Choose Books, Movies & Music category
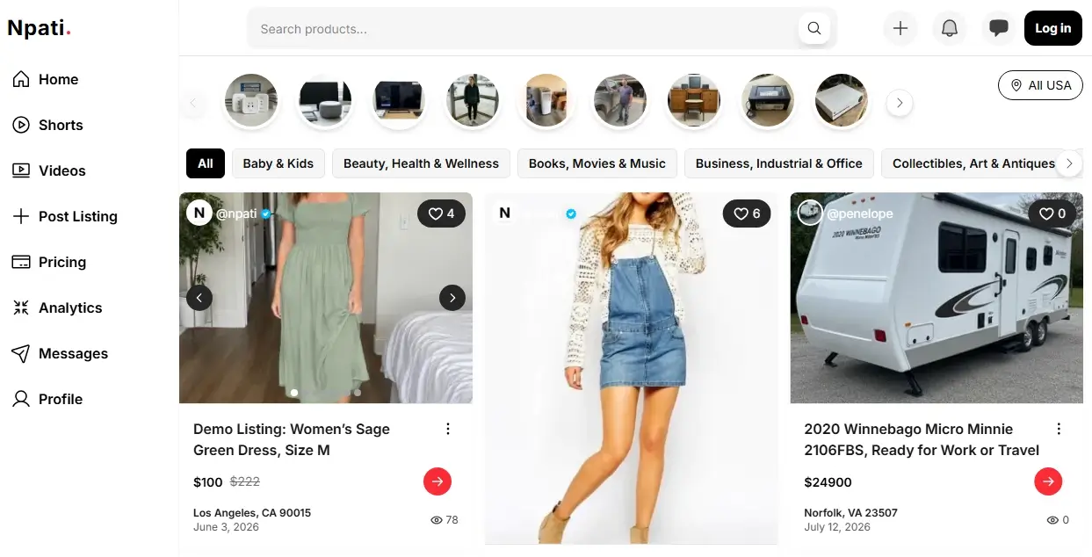The image size is (1092, 557). 597,163
